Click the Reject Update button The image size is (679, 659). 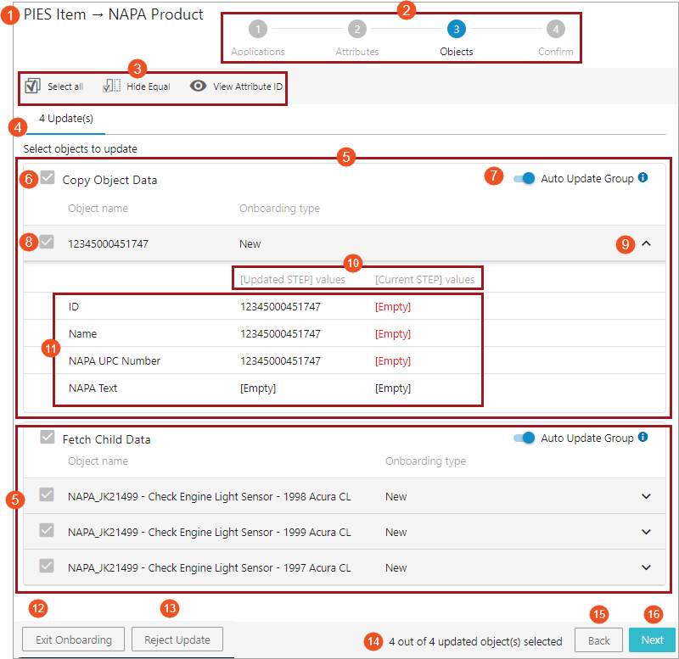tap(177, 639)
